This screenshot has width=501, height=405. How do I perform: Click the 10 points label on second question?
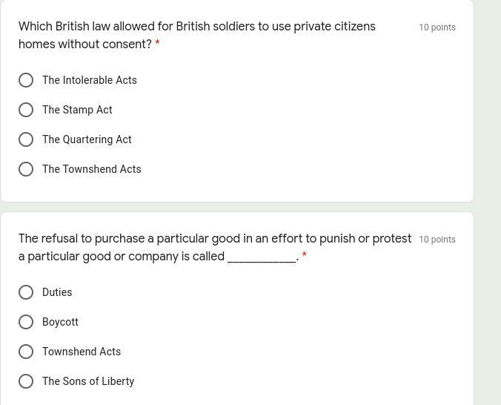[437, 240]
